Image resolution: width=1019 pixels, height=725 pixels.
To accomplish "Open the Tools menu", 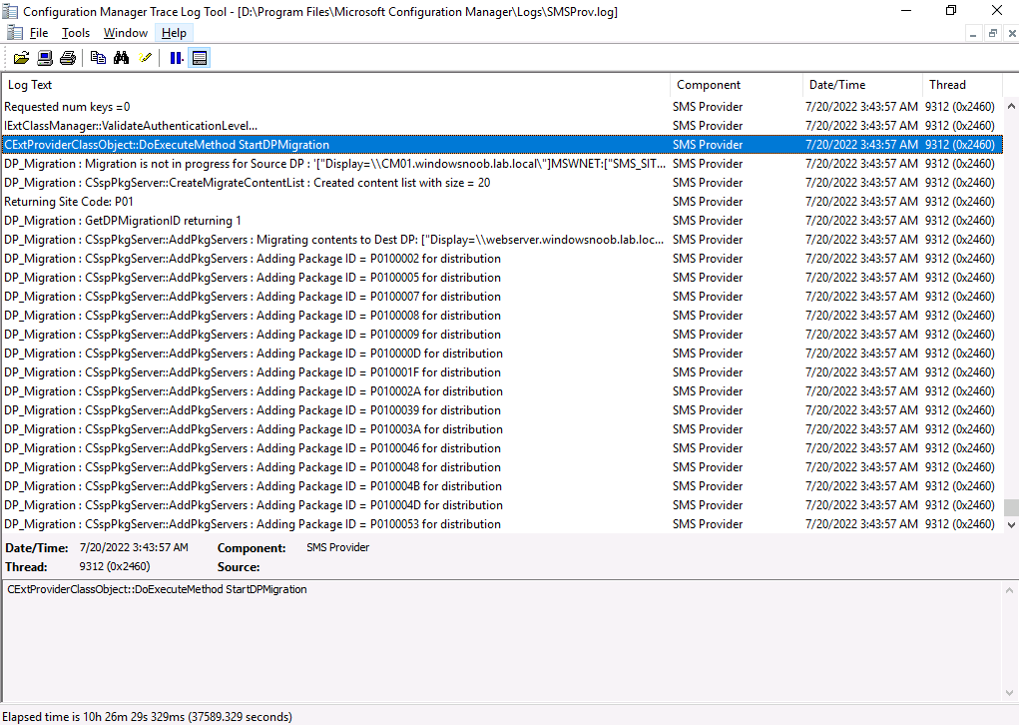I will [x=76, y=33].
